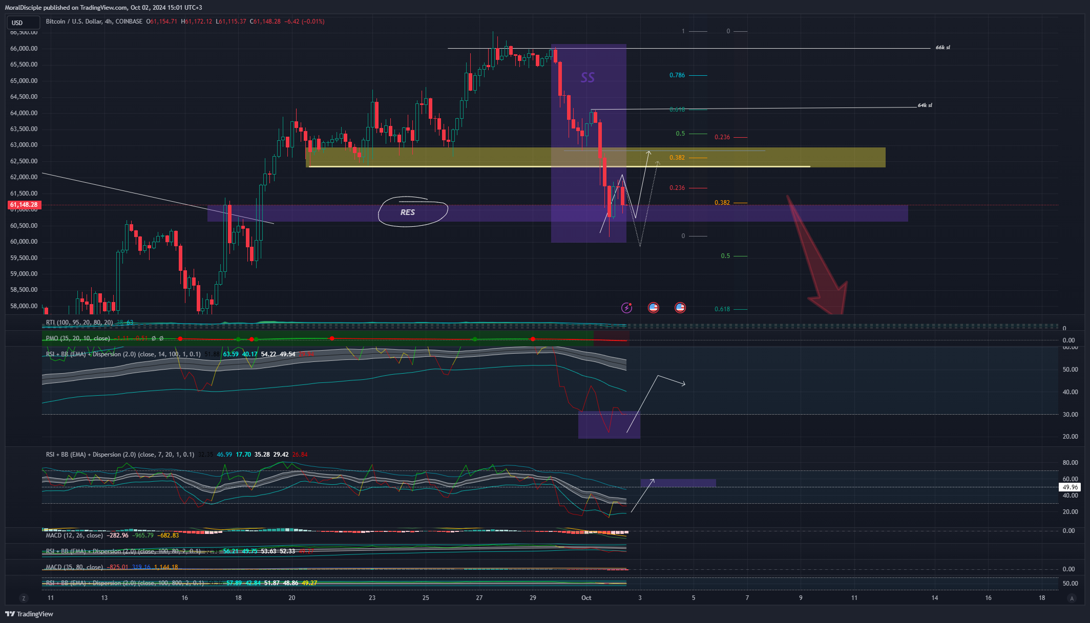
Task: Click the 49.96 RSI value label on axis
Action: pos(1070,487)
